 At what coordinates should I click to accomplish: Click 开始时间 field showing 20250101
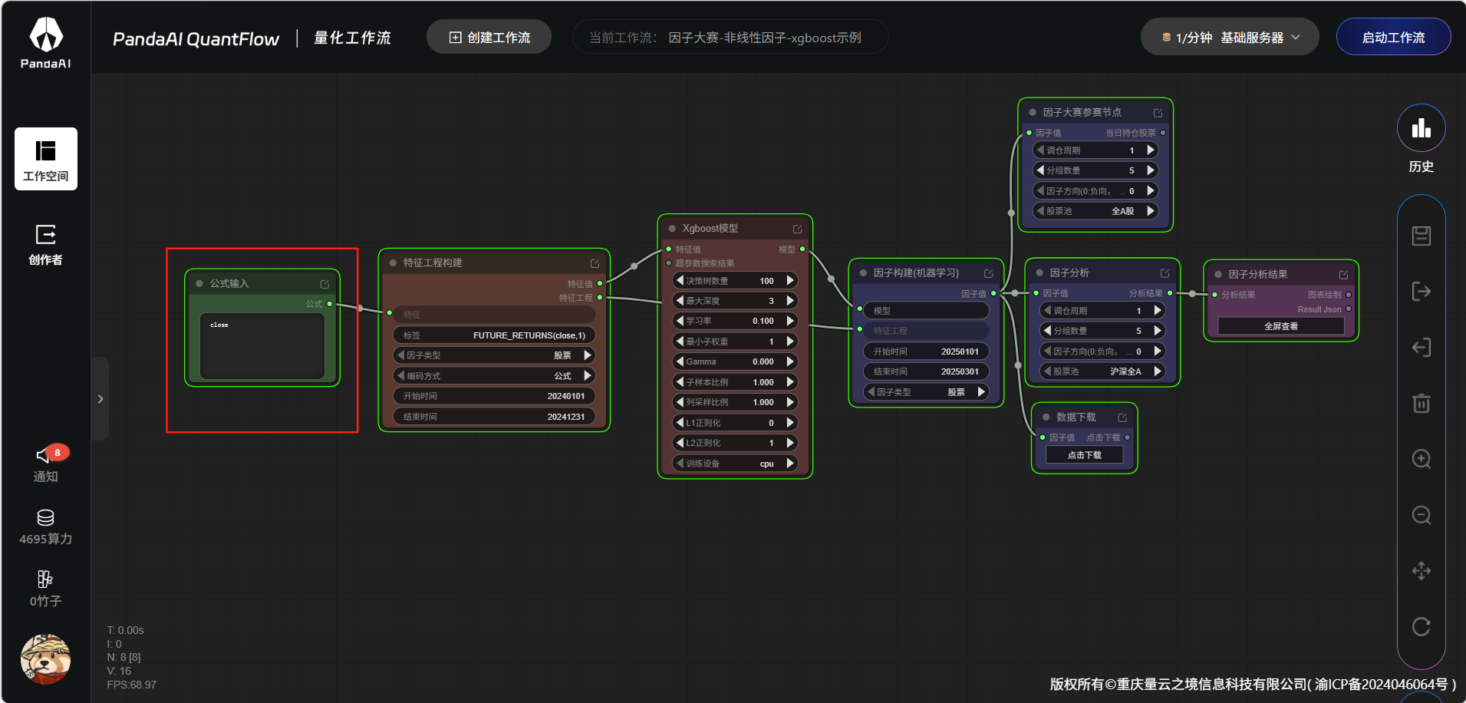(x=926, y=351)
